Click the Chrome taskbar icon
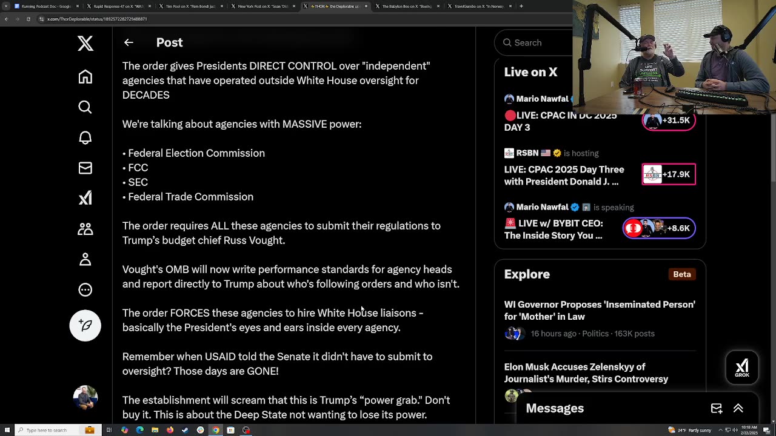The height and width of the screenshot is (436, 776). click(215, 430)
